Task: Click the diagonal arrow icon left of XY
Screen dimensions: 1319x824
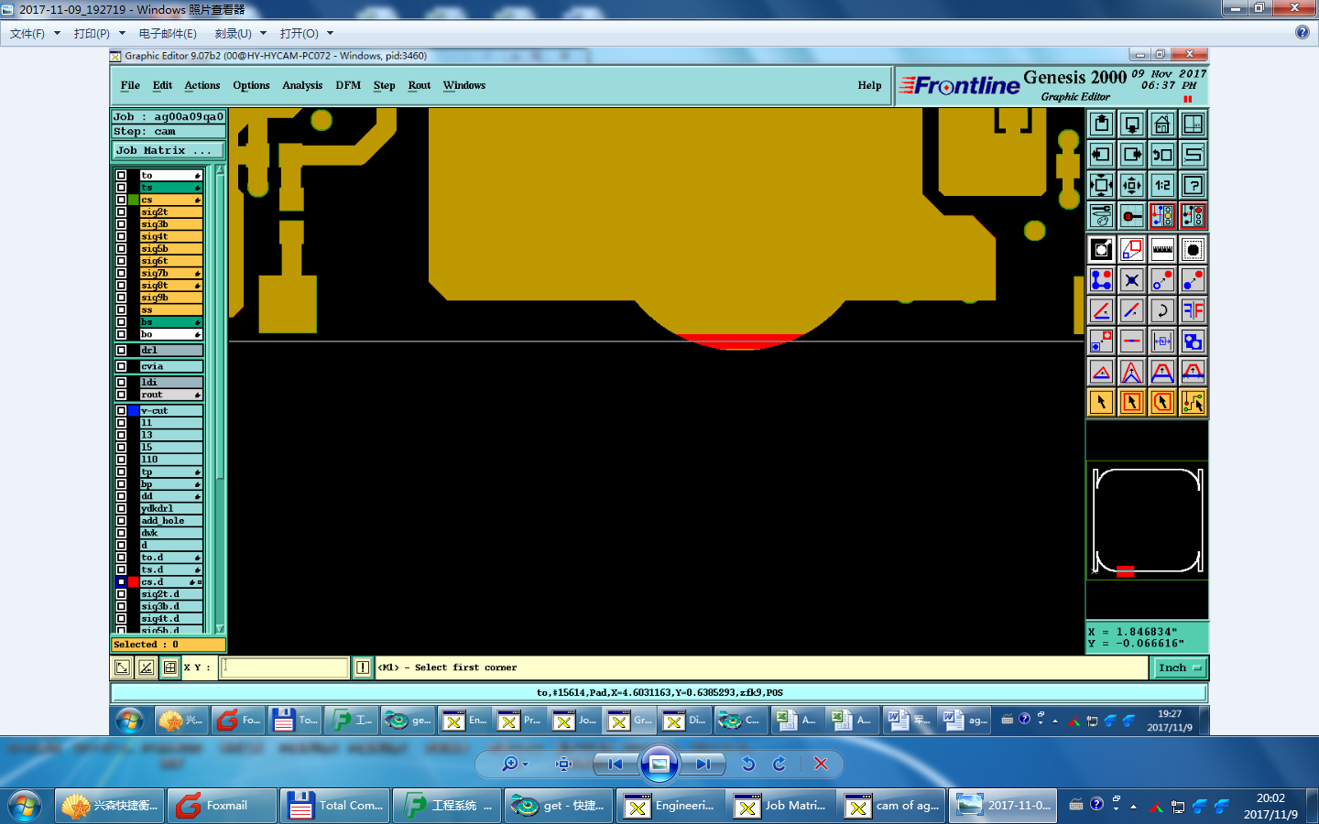Action: [x=122, y=667]
